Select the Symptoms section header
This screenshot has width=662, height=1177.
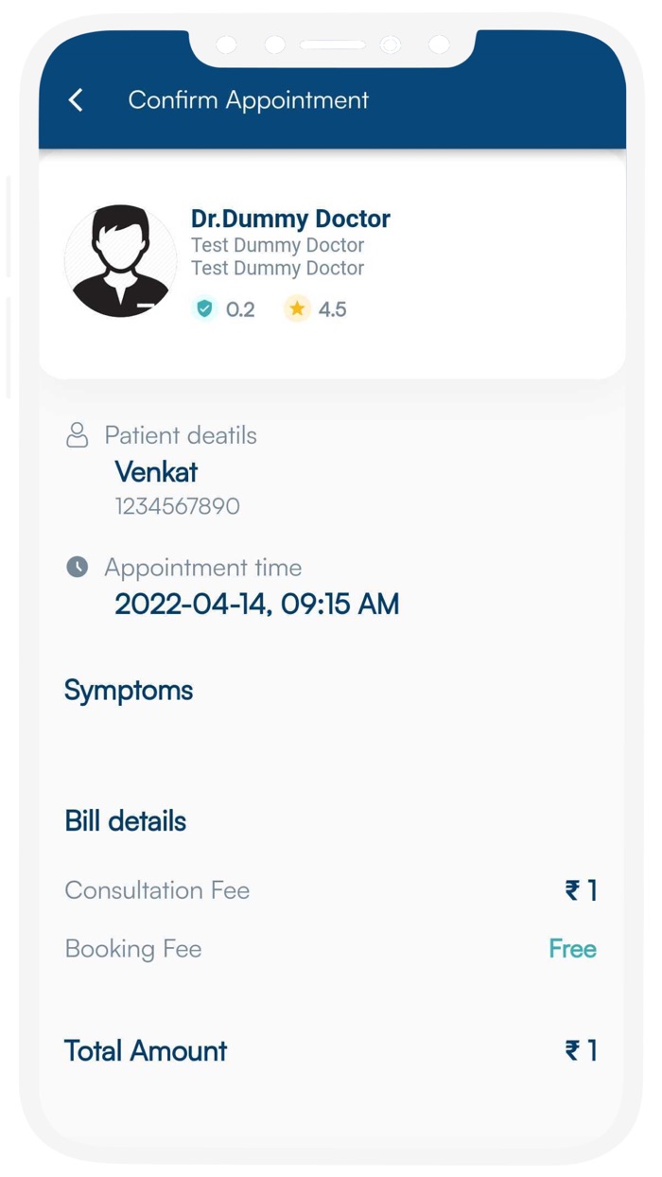[x=129, y=691]
